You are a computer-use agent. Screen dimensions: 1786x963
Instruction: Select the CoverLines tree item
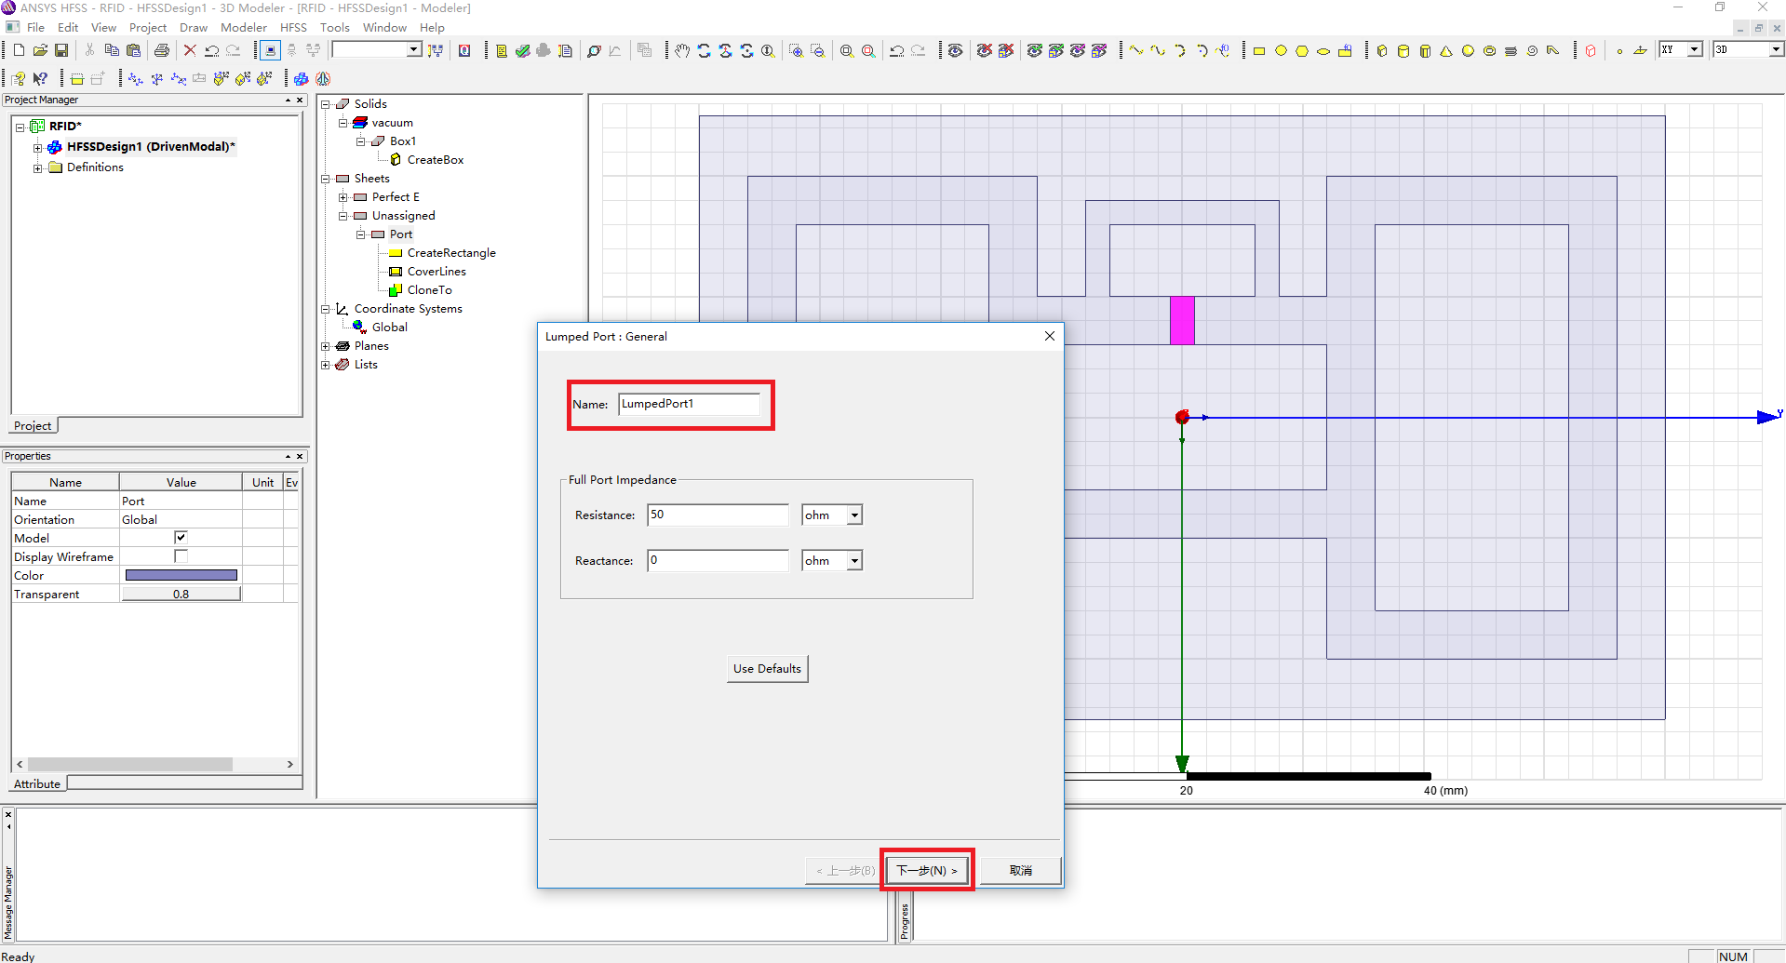436,272
